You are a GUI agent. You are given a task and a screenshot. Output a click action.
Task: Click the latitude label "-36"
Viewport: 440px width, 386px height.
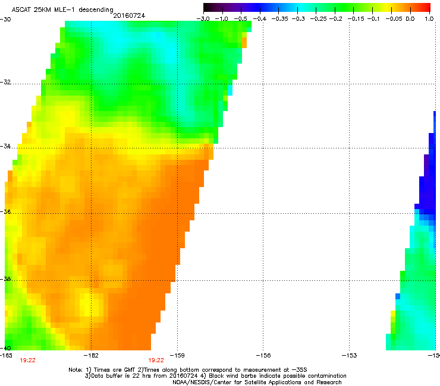5,211
